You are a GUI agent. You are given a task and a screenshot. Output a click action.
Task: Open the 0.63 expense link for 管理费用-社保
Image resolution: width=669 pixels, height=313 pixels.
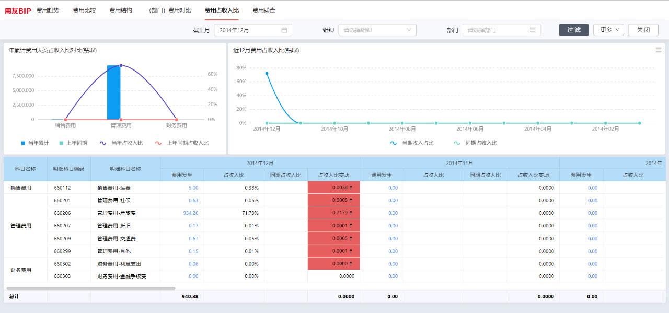[193, 201]
